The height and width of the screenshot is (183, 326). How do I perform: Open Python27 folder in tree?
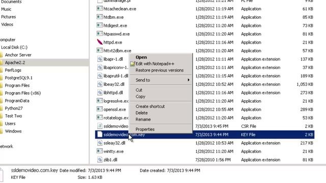coord(14,108)
